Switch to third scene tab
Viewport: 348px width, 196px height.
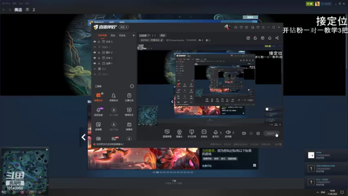coord(122,35)
